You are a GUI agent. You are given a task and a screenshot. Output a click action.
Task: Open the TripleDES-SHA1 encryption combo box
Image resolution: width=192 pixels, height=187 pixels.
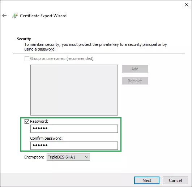[x=68, y=157]
